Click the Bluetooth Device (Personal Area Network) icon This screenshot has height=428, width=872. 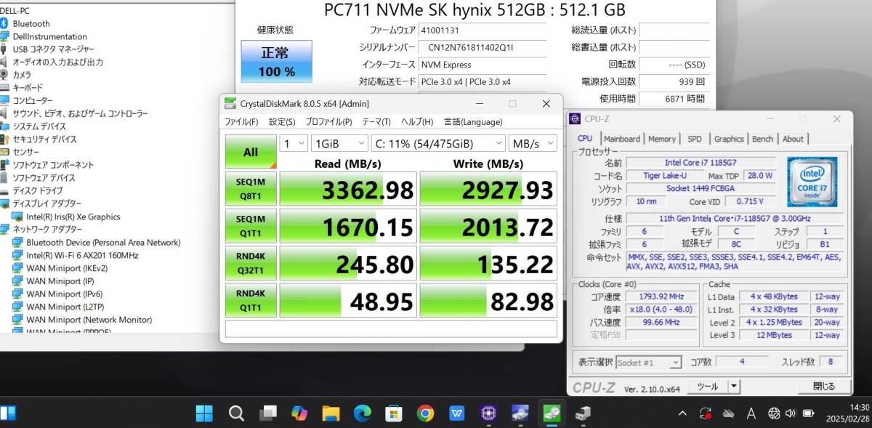pos(17,242)
